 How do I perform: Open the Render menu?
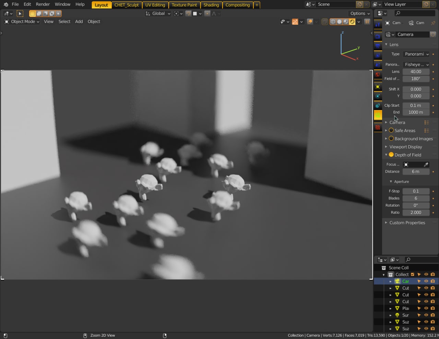[43, 4]
